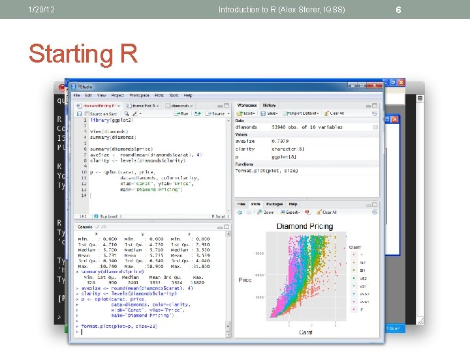Click the format.plot function entry
The width and height of the screenshot is (470, 352).
(x=266, y=171)
